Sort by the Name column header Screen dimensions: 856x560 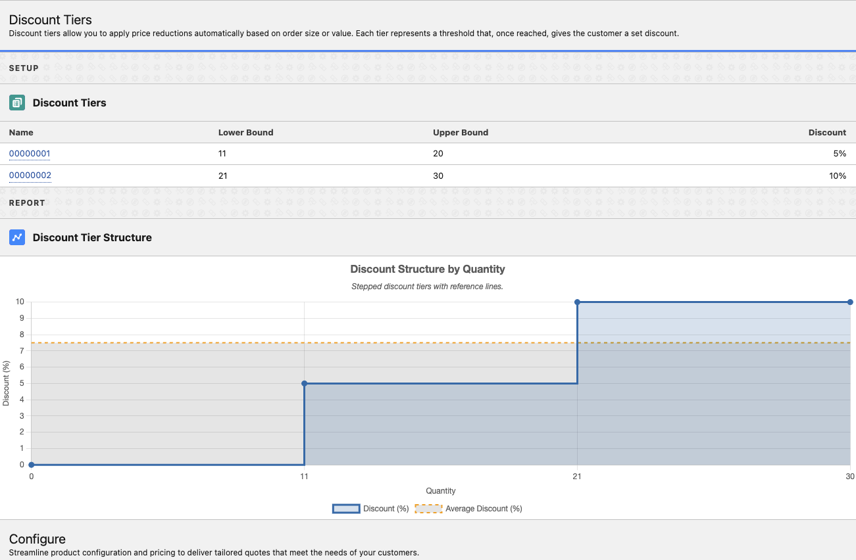coord(21,132)
